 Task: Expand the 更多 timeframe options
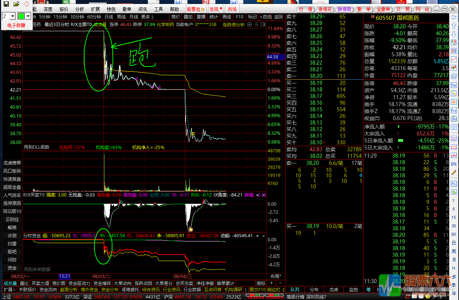point(147,17)
